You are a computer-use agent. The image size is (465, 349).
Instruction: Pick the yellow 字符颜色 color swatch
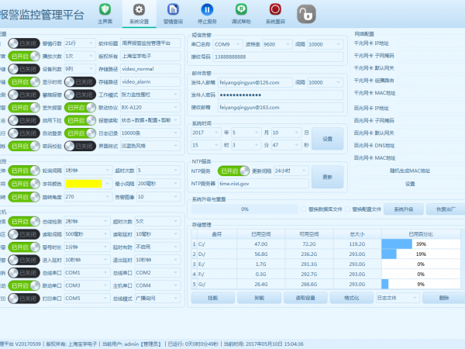[84, 182]
